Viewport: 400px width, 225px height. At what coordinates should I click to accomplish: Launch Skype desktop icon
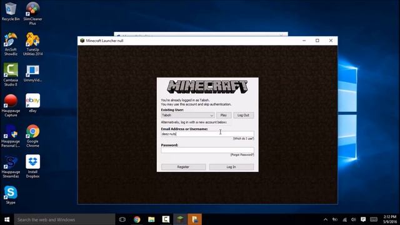11,195
